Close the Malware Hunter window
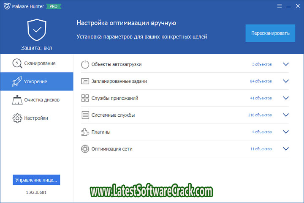This screenshot has height=203, width=304. pyautogui.click(x=298, y=6)
